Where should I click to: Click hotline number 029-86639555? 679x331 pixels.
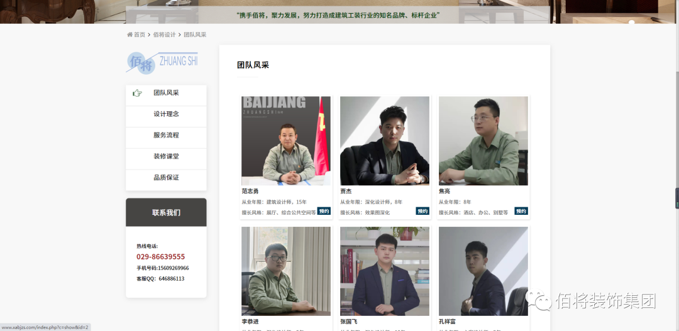pyautogui.click(x=161, y=257)
